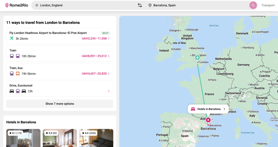The height and width of the screenshot is (147, 278).
Task: Click the origin circle icon
Action: click(37, 5)
